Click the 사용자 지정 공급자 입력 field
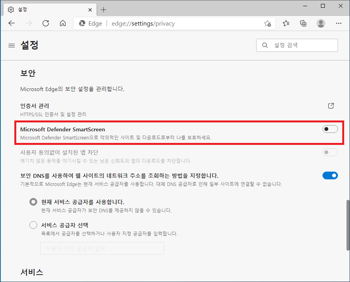Viewport: 350px width, 282px height. (x=102, y=248)
